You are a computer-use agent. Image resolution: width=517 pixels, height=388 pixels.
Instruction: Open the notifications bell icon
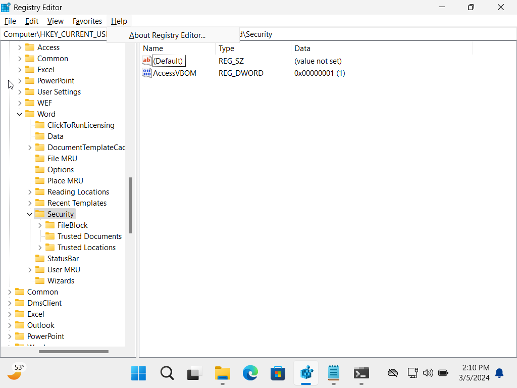499,373
